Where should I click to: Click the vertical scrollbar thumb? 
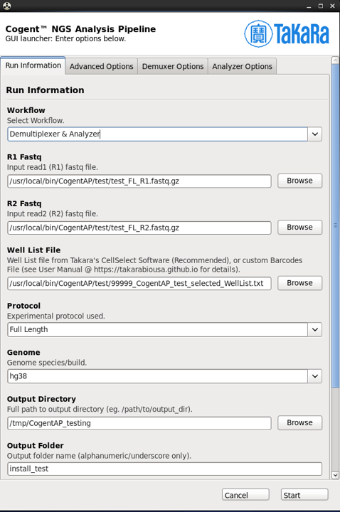click(x=335, y=225)
